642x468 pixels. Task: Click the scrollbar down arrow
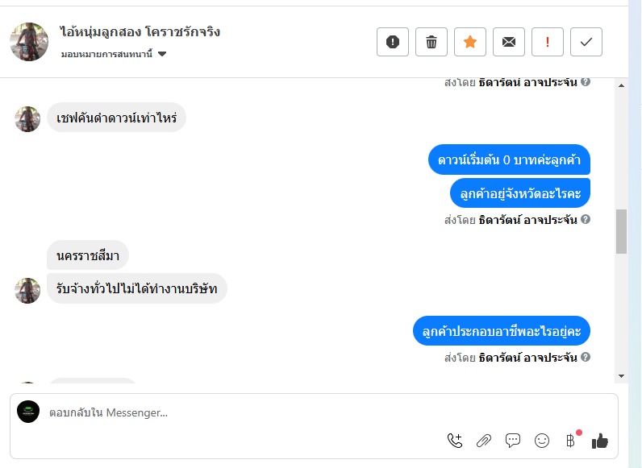pos(621,375)
